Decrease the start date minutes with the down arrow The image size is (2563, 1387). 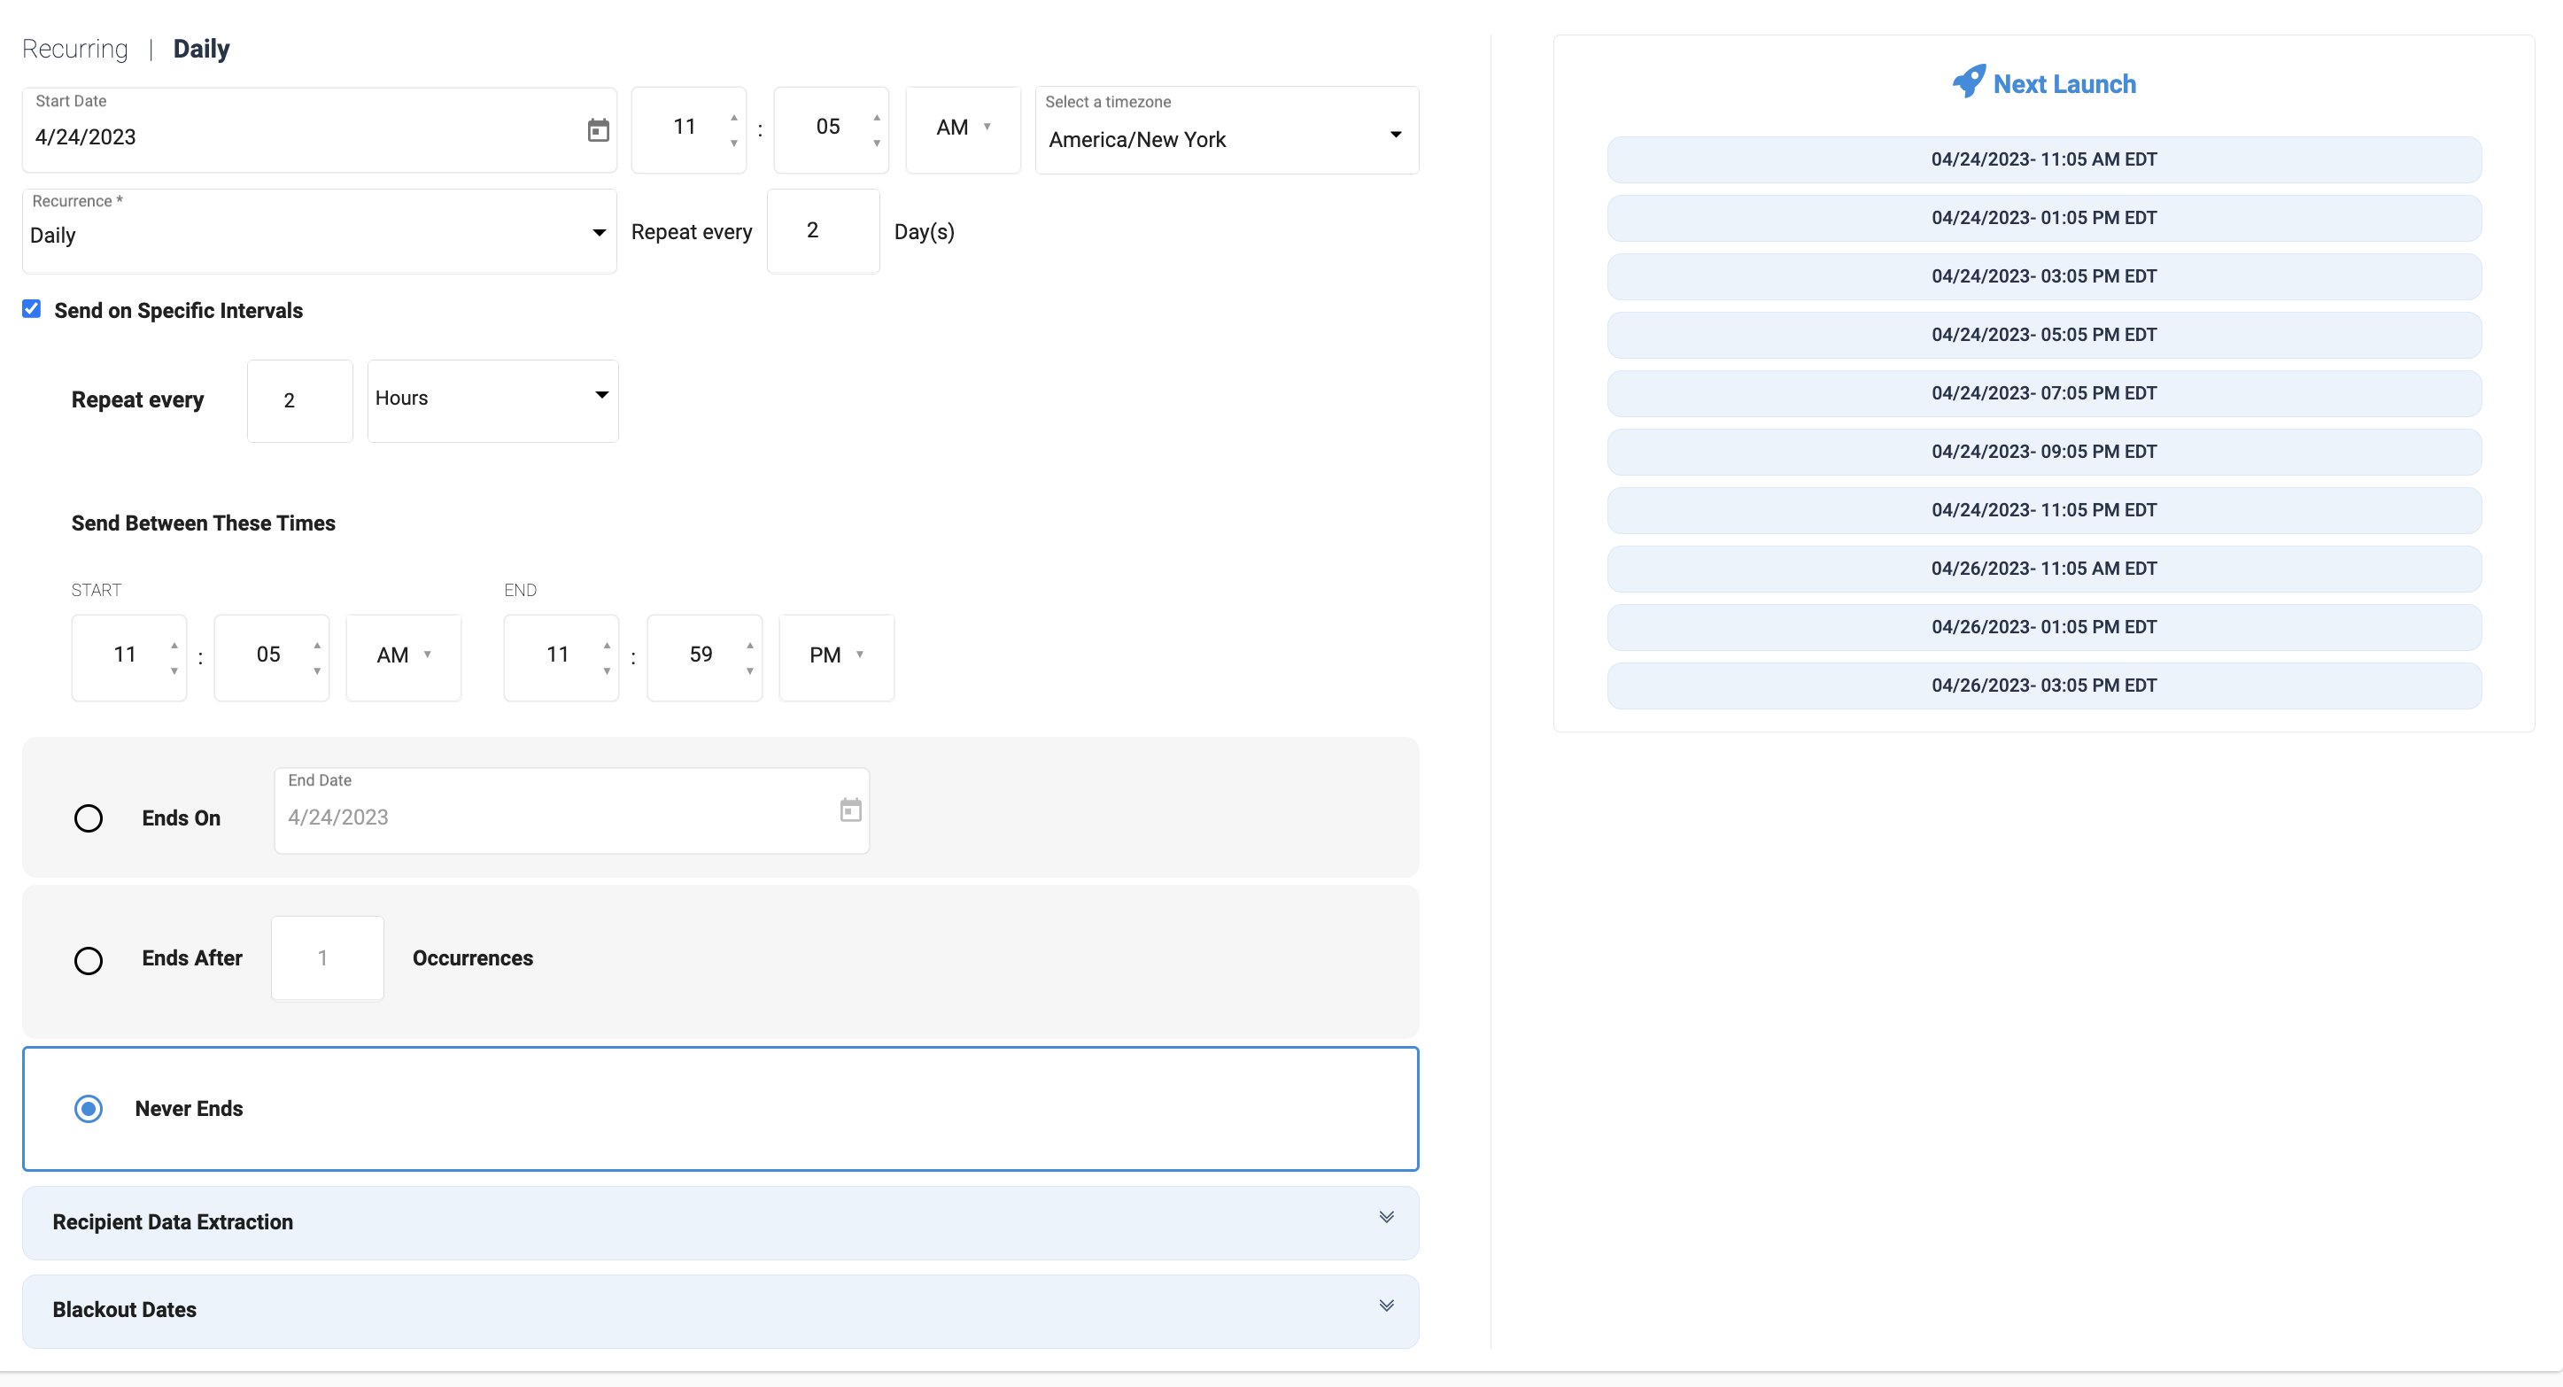(x=877, y=143)
